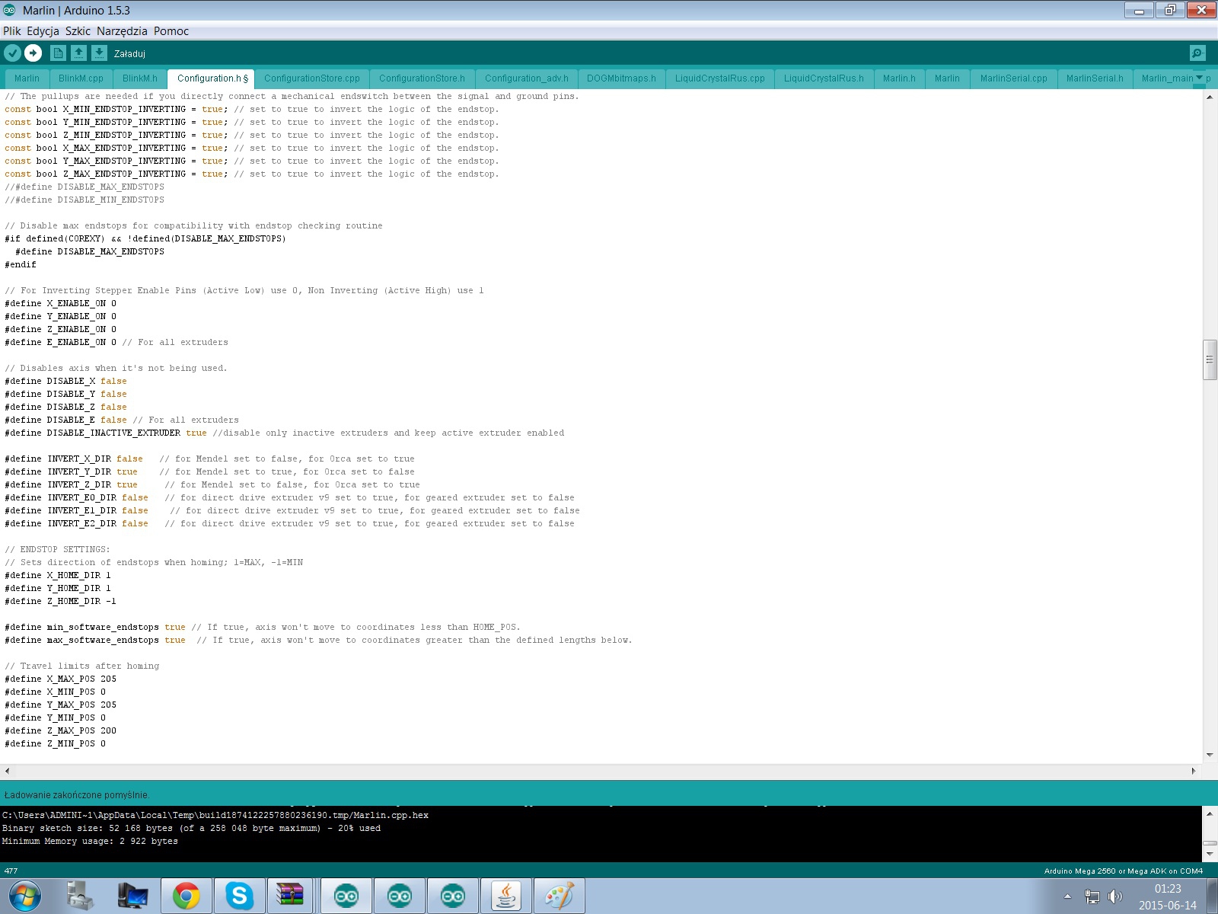1218x914 pixels.
Task: Click the max_software_endstops define line
Action: coord(318,640)
